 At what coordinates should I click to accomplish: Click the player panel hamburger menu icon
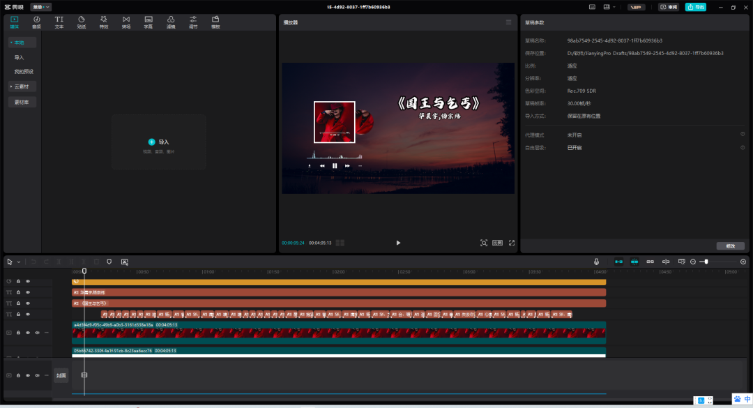coord(508,22)
